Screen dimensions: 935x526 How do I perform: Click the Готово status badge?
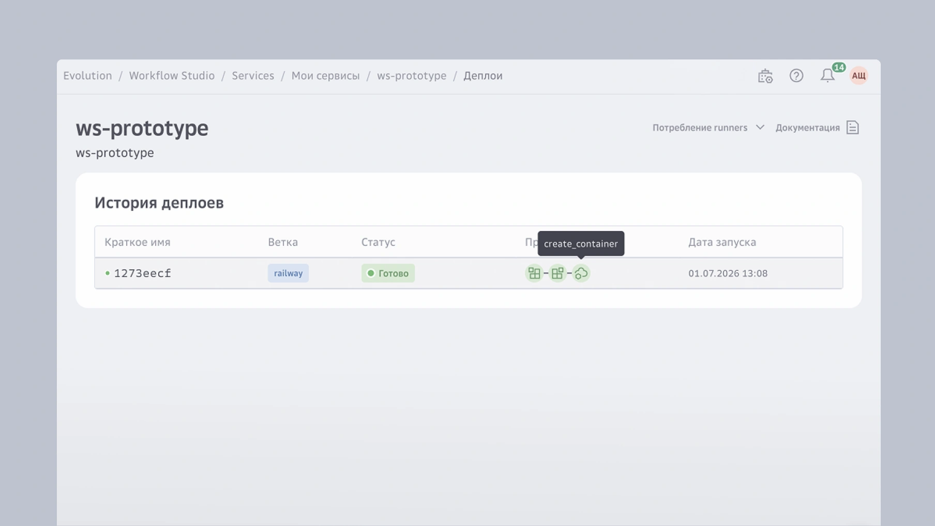[388, 273]
